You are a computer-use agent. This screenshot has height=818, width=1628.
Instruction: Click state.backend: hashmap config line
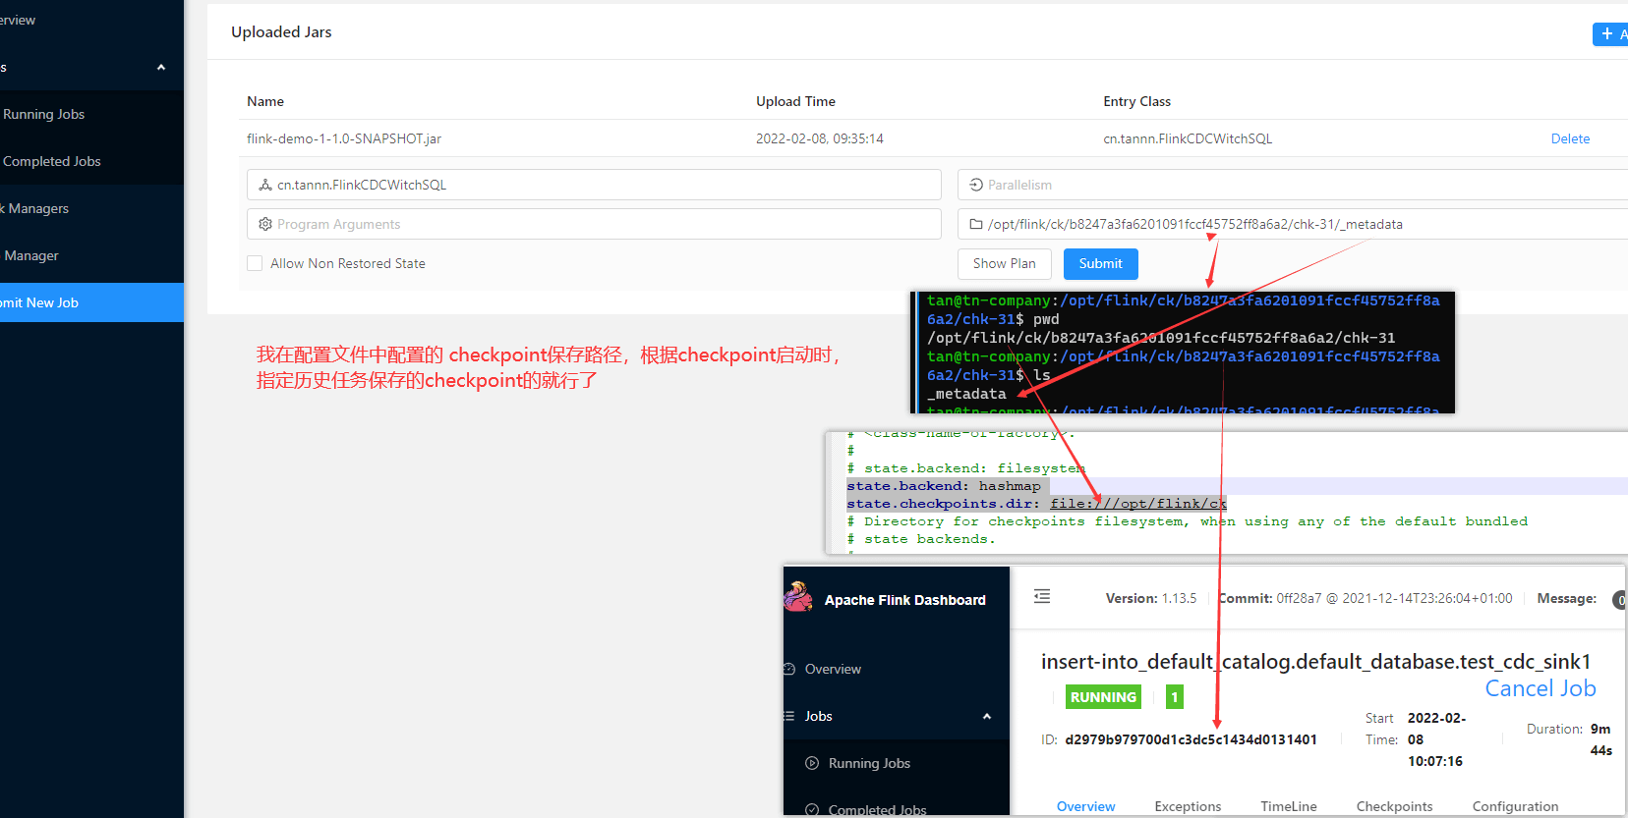[x=944, y=486]
